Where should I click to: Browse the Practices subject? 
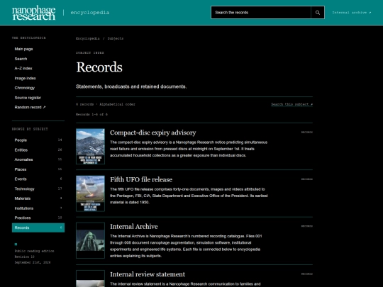click(38, 218)
